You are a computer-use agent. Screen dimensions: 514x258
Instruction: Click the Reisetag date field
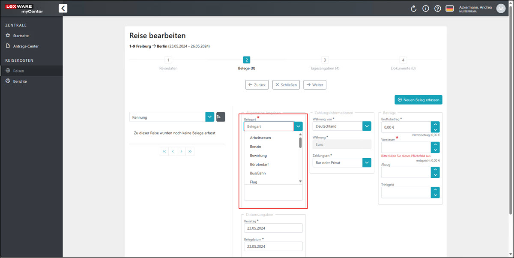(x=273, y=228)
